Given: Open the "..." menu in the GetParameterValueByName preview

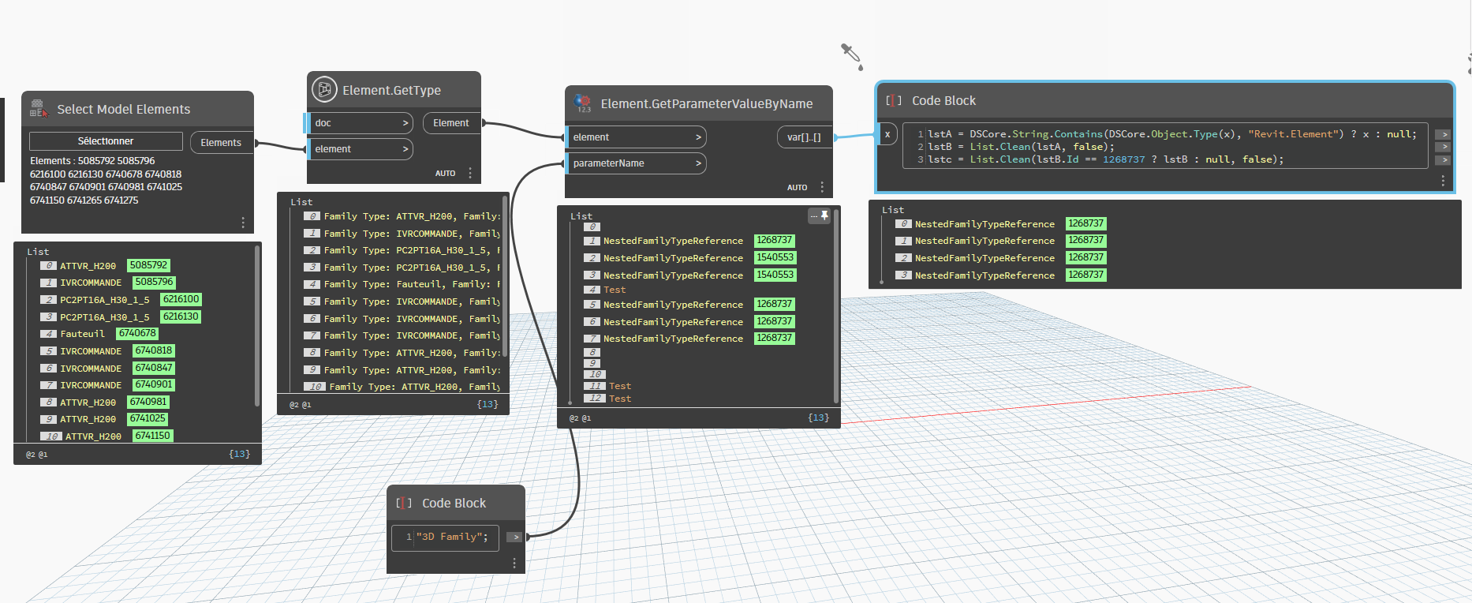Looking at the screenshot, I should tap(813, 215).
